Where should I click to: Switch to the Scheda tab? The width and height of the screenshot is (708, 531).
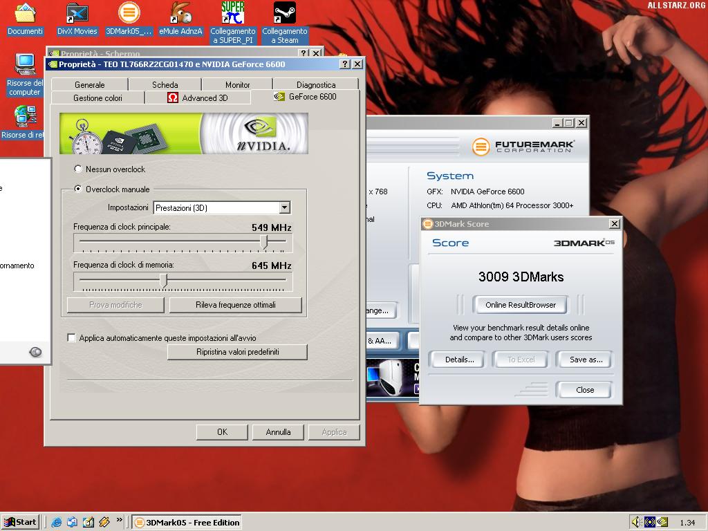(165, 84)
